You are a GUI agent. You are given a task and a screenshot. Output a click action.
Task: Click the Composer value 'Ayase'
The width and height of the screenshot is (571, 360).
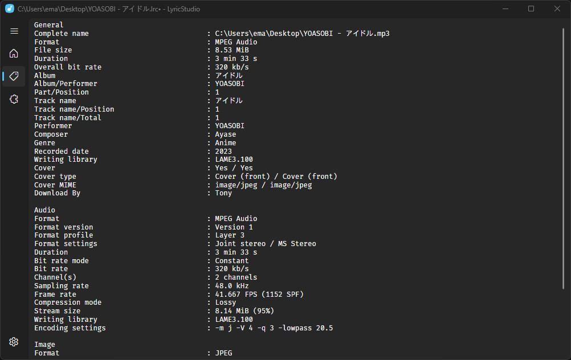(x=226, y=134)
